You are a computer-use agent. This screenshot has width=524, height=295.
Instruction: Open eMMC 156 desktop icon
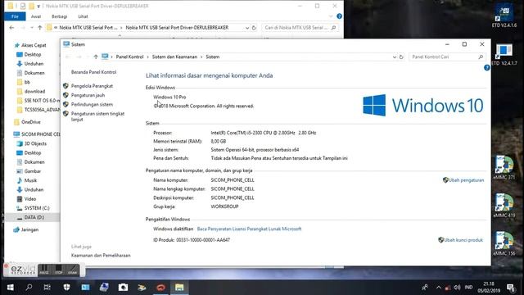coord(504,243)
